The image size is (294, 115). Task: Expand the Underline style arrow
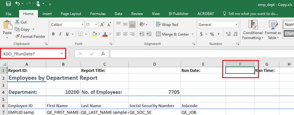click(72, 34)
